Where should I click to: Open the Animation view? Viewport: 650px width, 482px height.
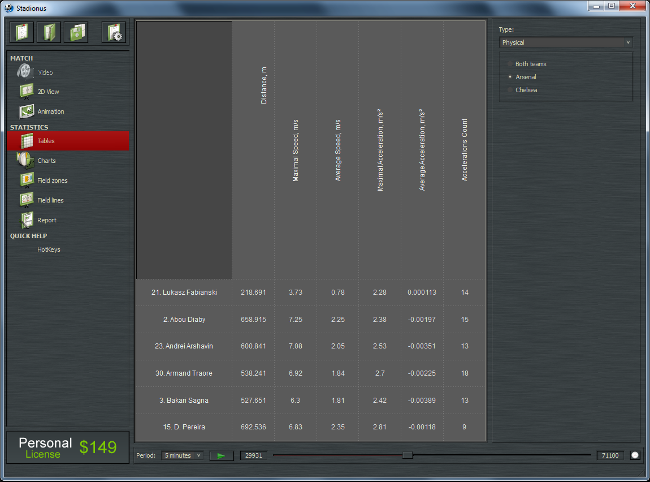[x=50, y=111]
